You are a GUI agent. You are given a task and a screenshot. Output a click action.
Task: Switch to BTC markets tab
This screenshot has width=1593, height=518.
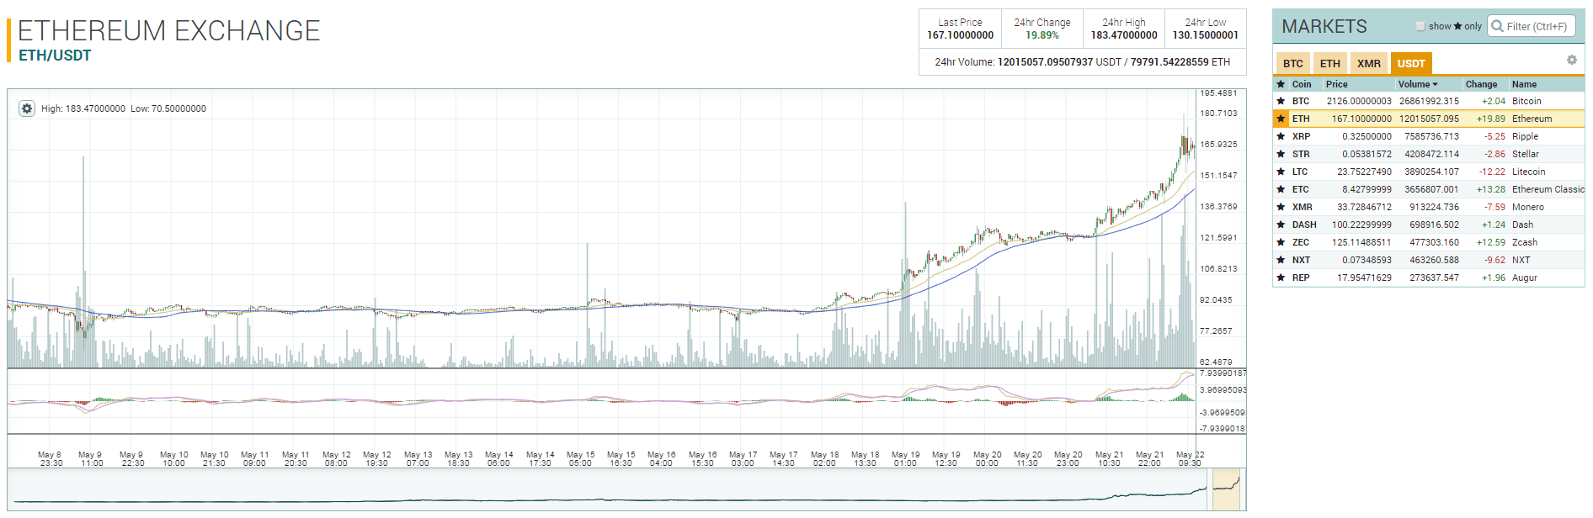coord(1293,63)
